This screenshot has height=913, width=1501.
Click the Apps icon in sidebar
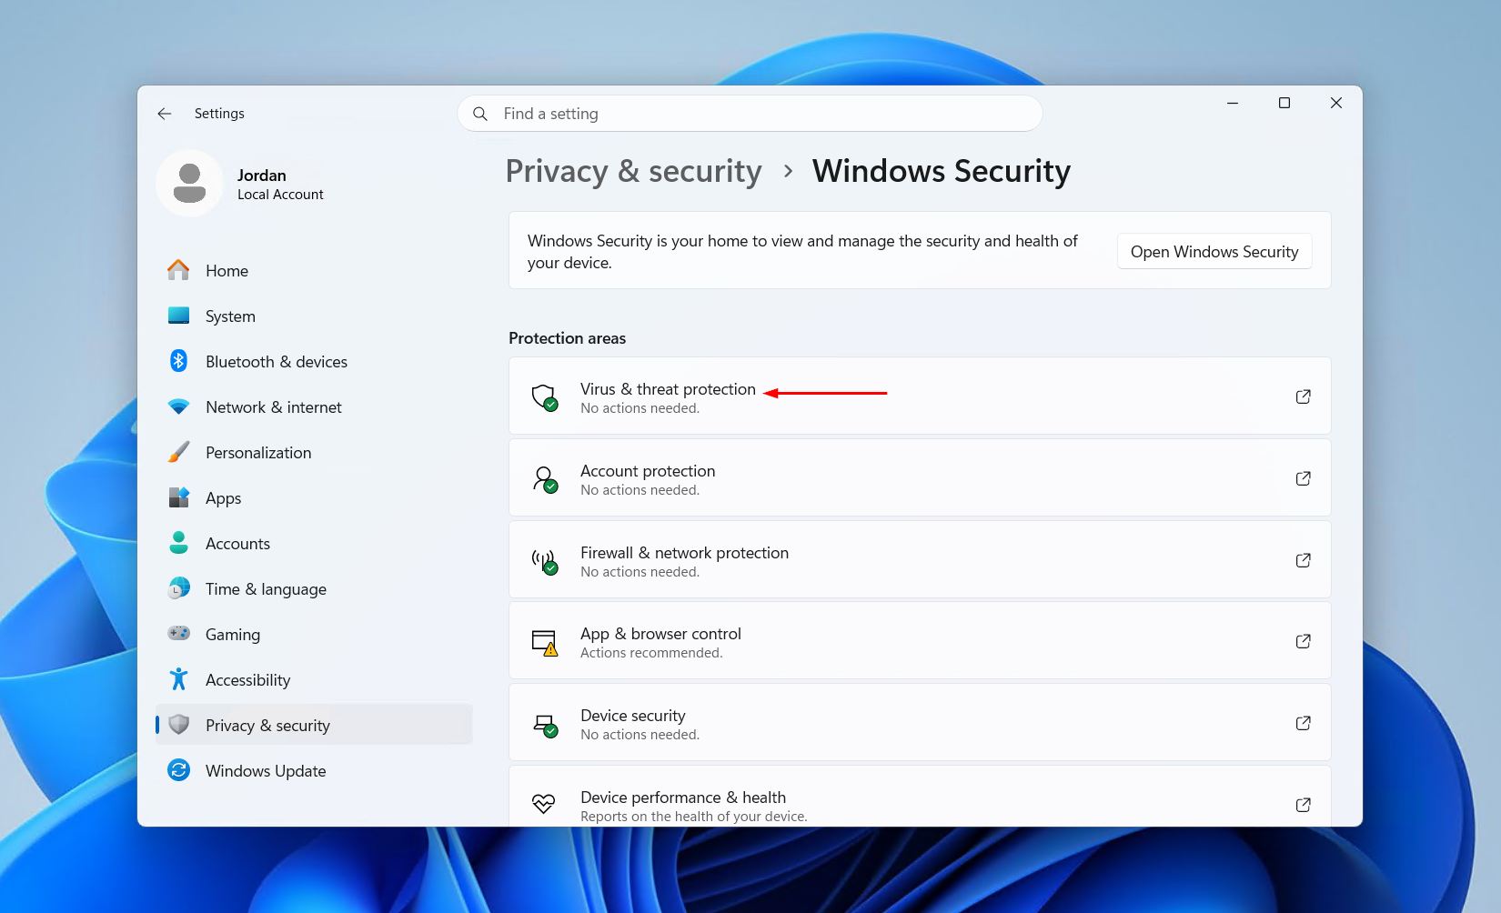(178, 497)
